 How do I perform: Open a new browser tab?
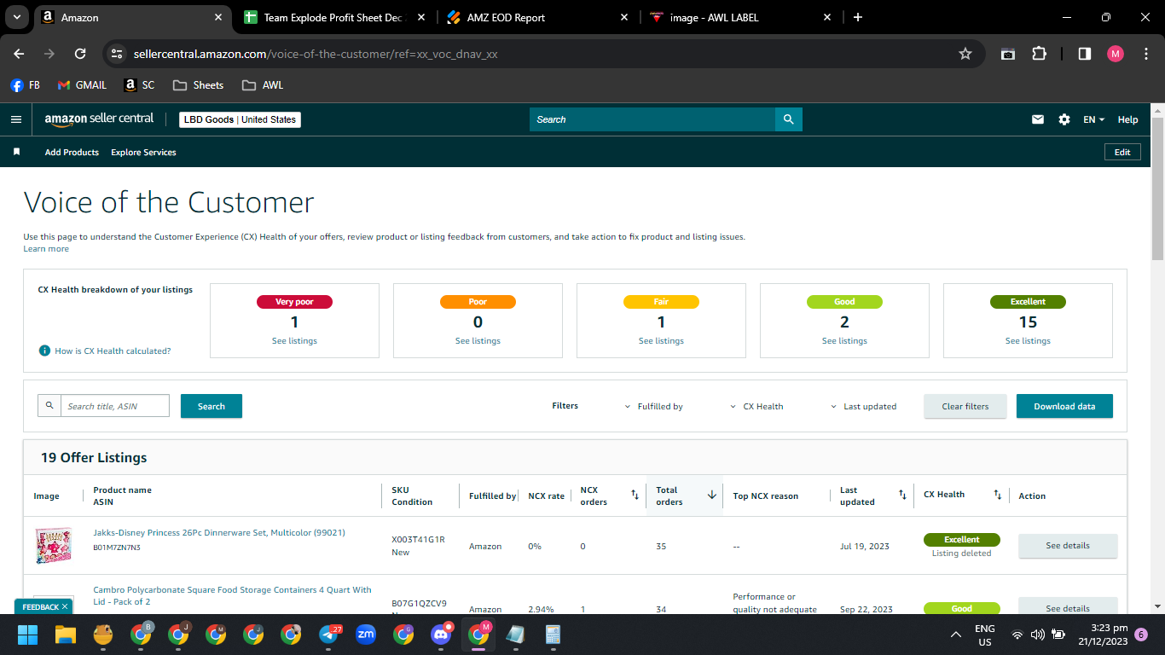click(x=858, y=17)
